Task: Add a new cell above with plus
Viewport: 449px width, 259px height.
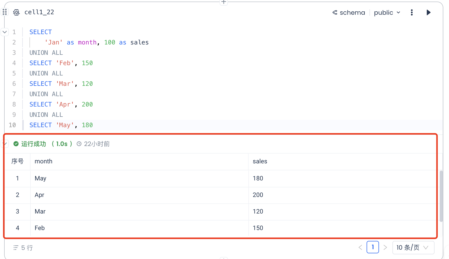Action: (x=224, y=2)
